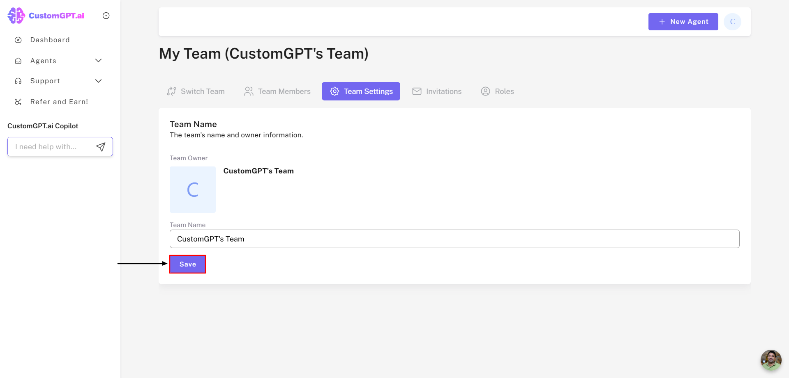Open the Support section
Viewport: 789px width, 378px height.
click(45, 81)
